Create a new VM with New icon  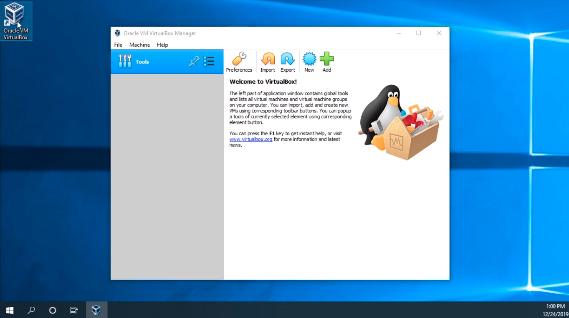[x=309, y=62]
